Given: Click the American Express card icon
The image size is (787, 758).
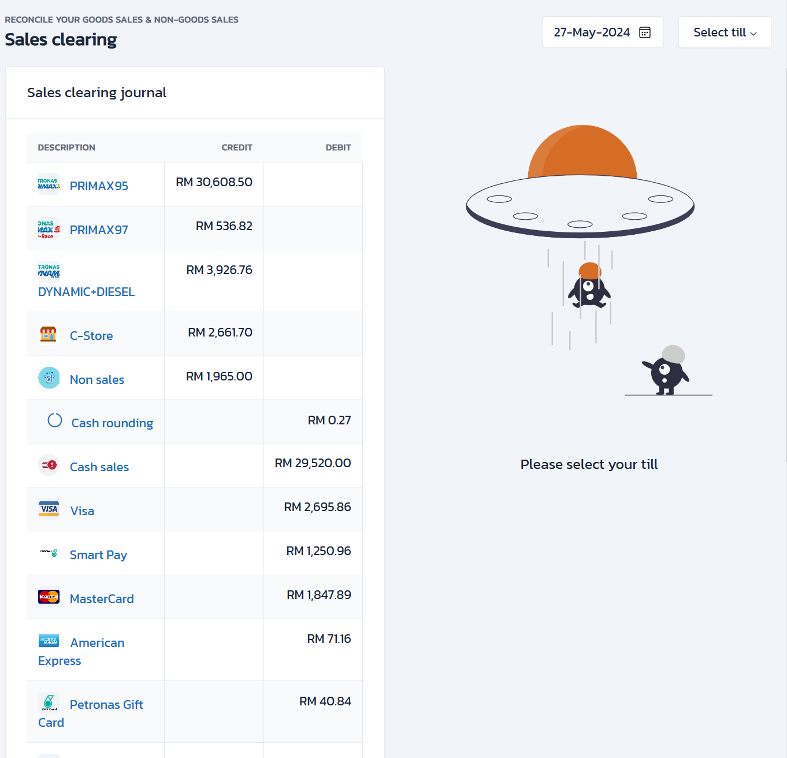Looking at the screenshot, I should 49,641.
